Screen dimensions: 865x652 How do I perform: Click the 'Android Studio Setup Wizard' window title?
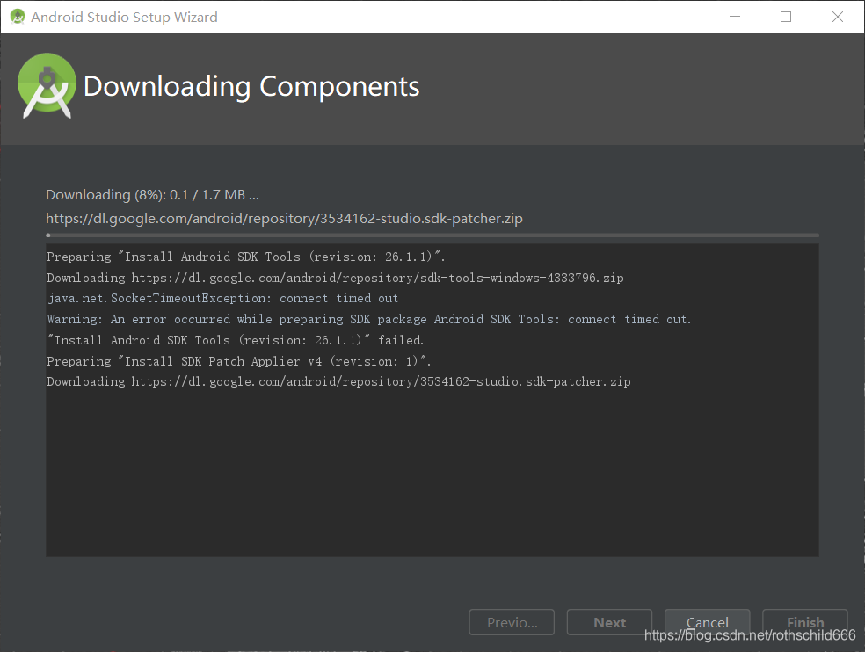point(124,17)
